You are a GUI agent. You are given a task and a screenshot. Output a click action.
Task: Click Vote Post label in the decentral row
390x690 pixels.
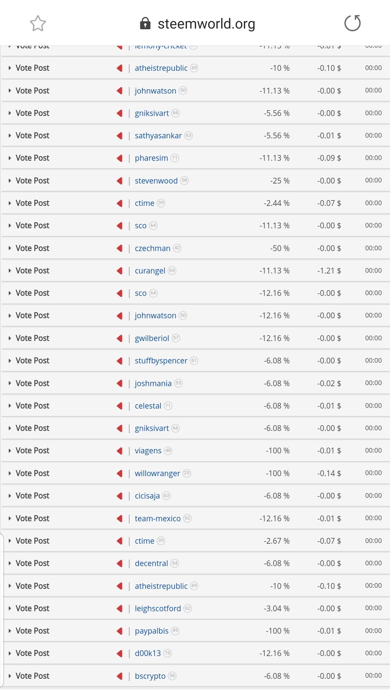[x=33, y=563]
